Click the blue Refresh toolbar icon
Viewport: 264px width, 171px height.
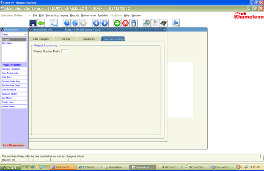tap(75, 23)
